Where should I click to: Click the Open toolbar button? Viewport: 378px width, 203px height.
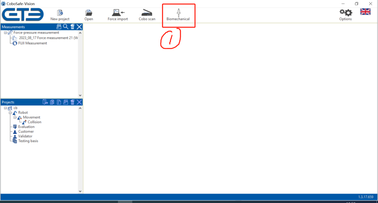click(x=89, y=15)
